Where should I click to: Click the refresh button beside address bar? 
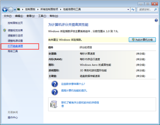(133, 9)
